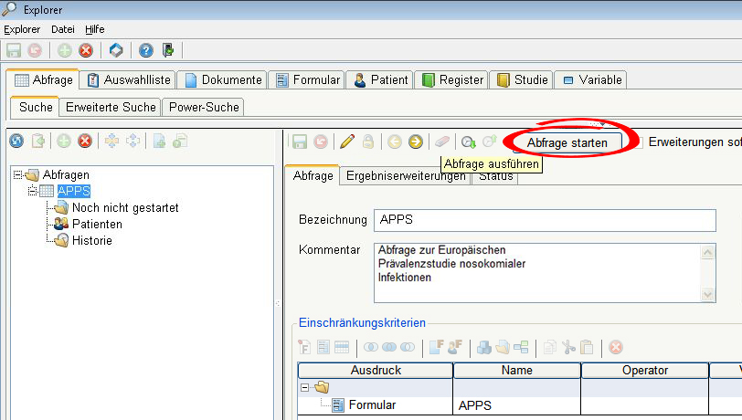Click the save disk icon in main toolbar

coord(14,50)
